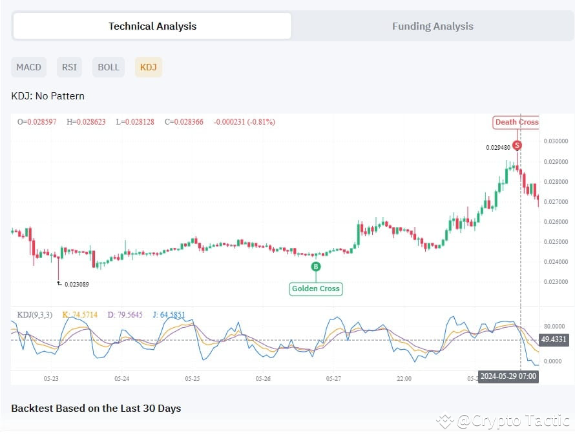Toggle the RSI indicator chip
The height and width of the screenshot is (435, 575).
tap(69, 67)
